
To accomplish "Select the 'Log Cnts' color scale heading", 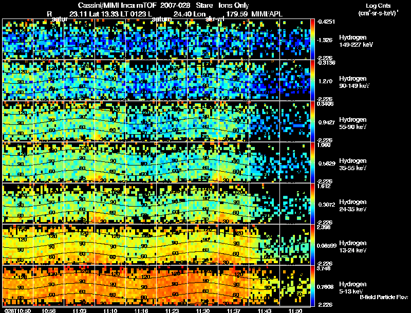I will (x=378, y=6).
